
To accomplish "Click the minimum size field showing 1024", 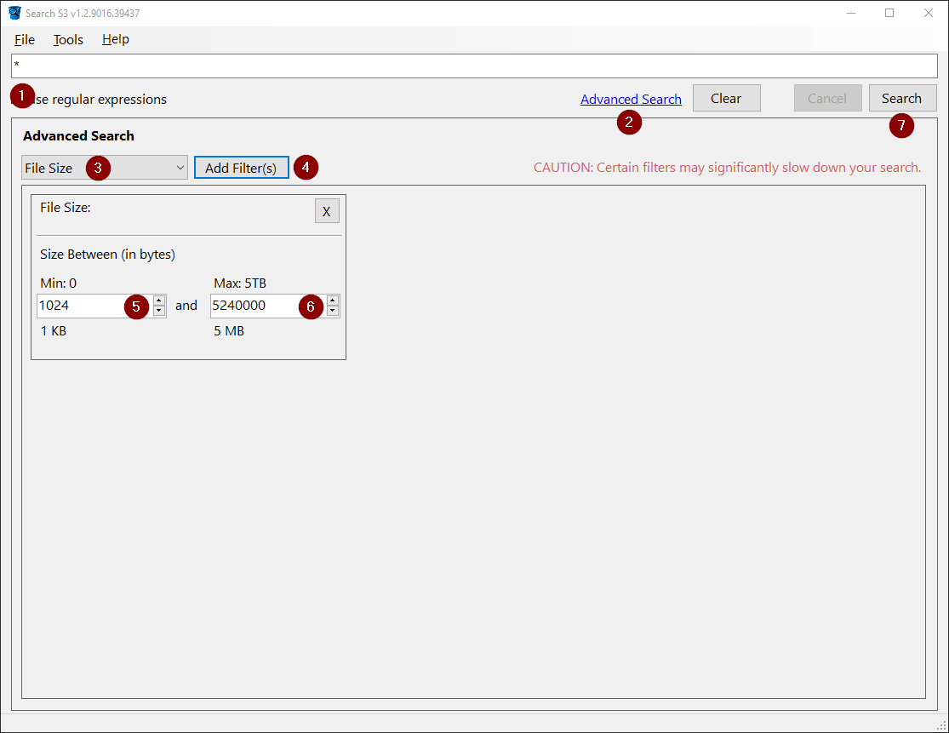I will 95,306.
